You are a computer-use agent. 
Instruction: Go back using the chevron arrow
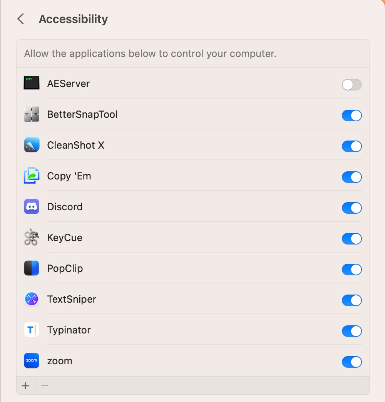tap(21, 19)
